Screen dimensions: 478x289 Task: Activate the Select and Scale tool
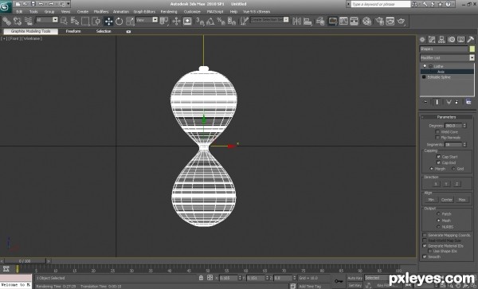pyautogui.click(x=130, y=21)
